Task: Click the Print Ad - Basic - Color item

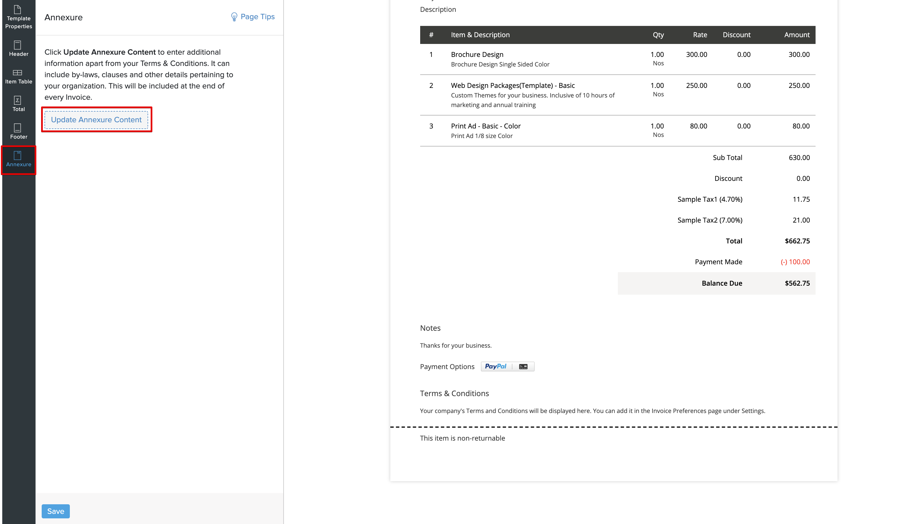Action: [x=486, y=126]
